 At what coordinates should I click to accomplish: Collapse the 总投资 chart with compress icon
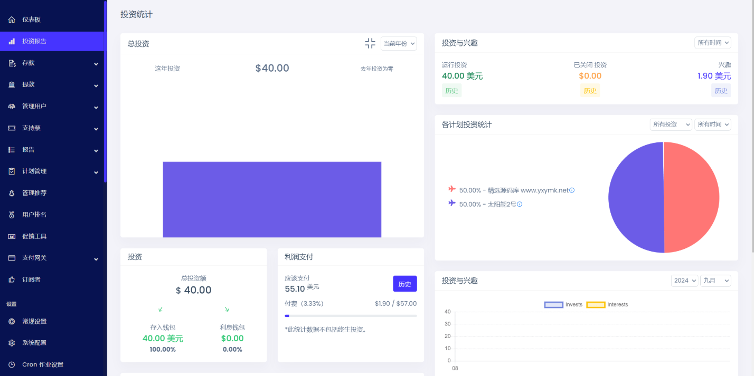370,43
